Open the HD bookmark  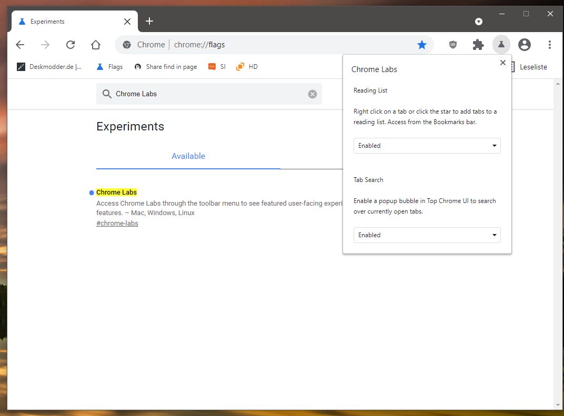pyautogui.click(x=247, y=66)
